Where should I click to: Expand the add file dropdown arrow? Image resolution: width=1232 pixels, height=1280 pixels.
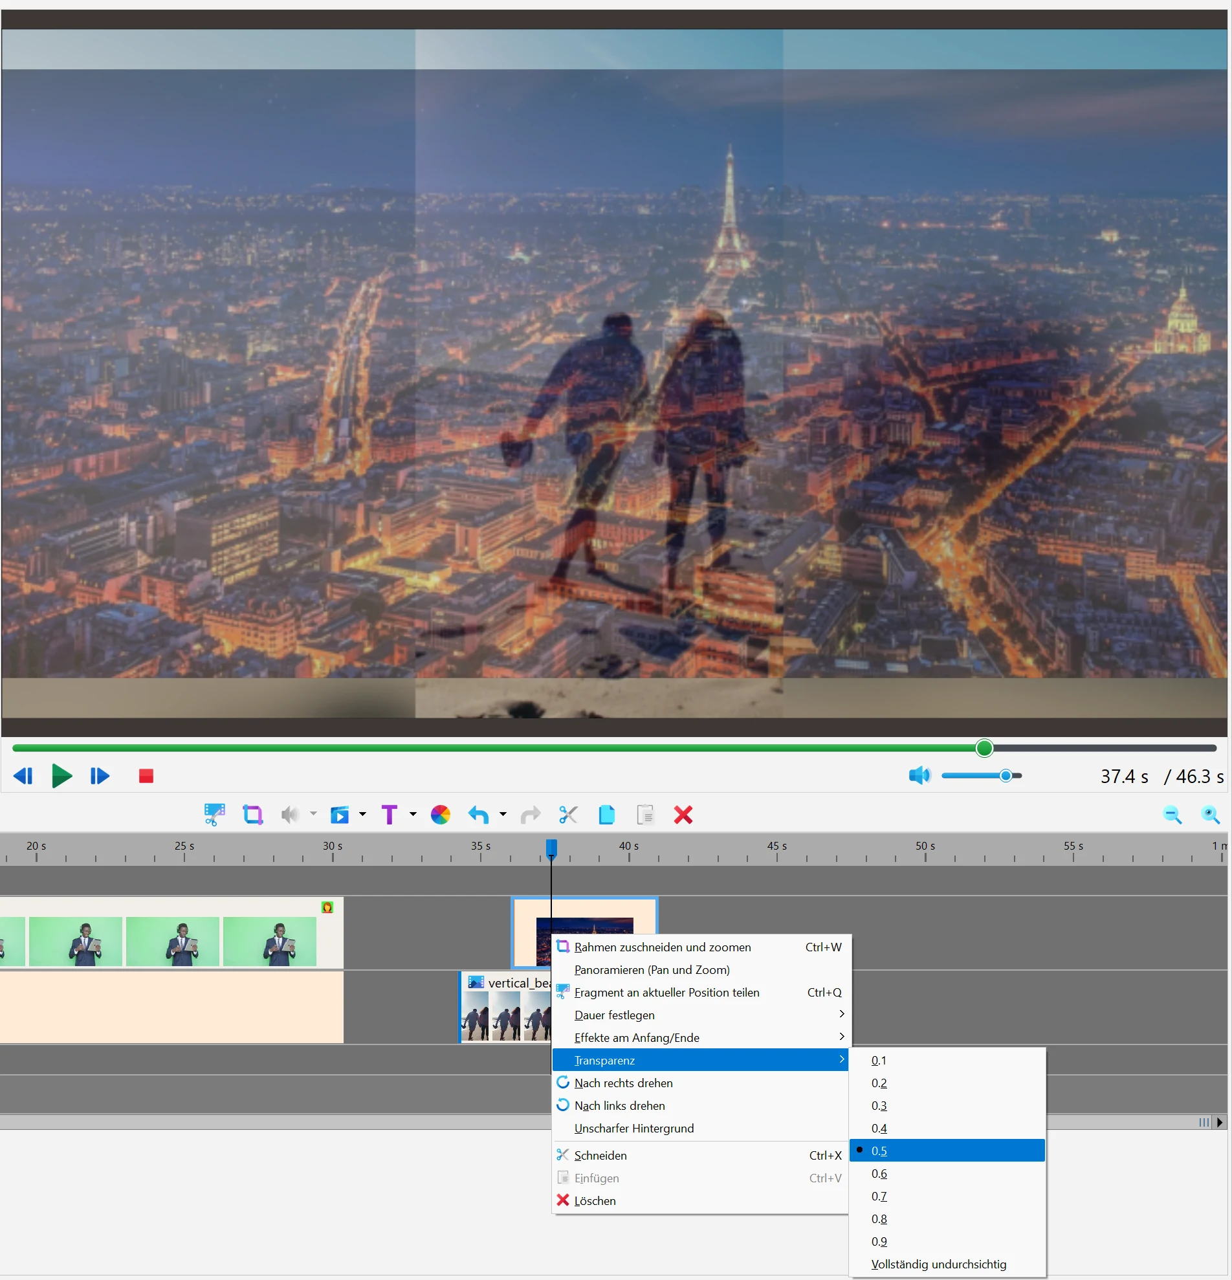click(362, 814)
